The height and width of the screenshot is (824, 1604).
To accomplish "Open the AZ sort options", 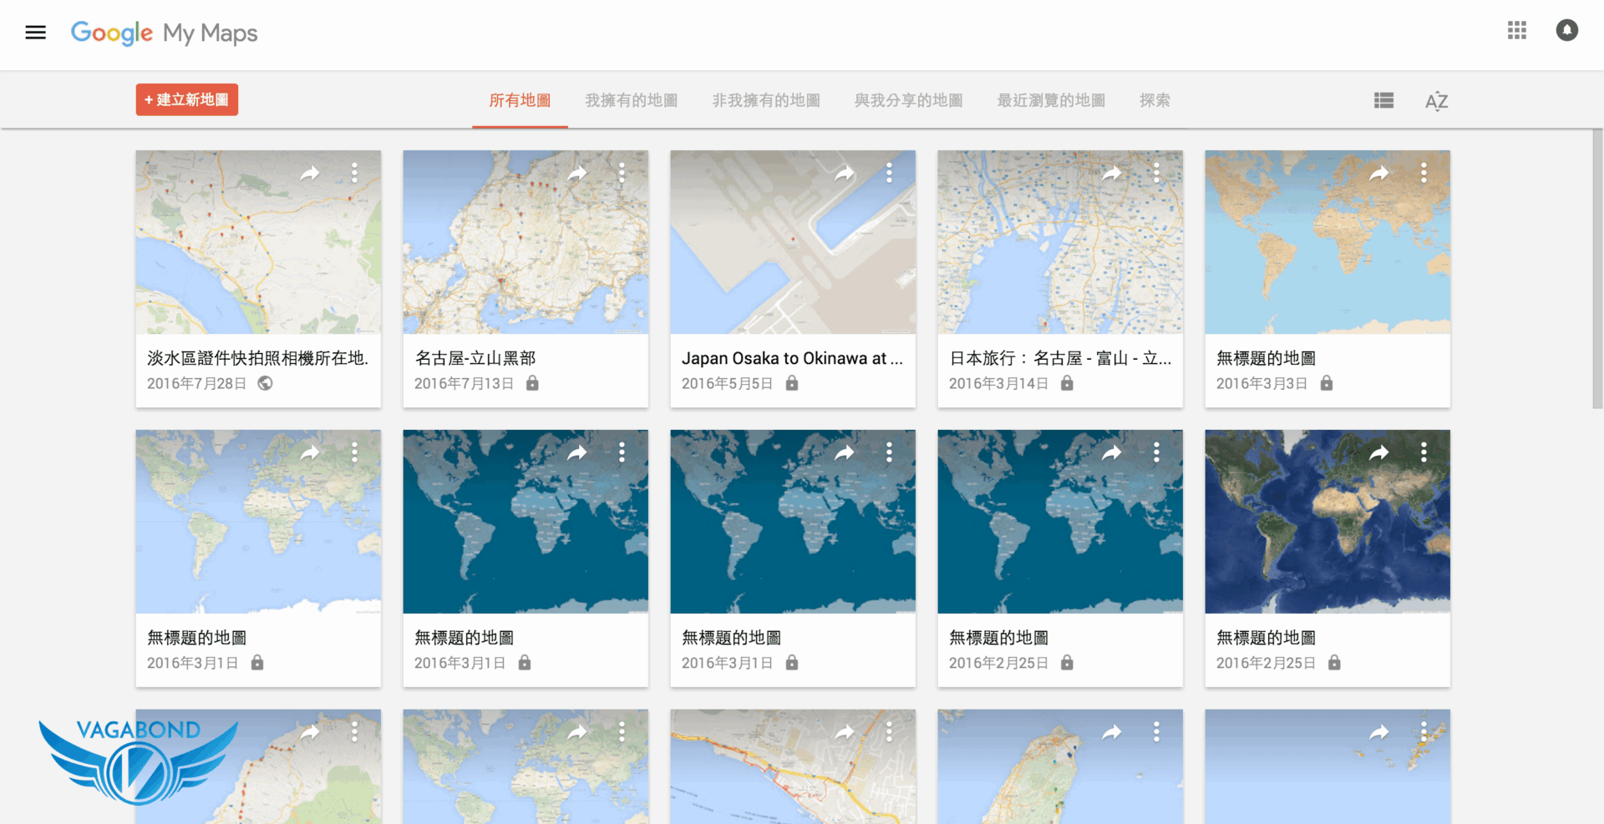I will pyautogui.click(x=1436, y=101).
